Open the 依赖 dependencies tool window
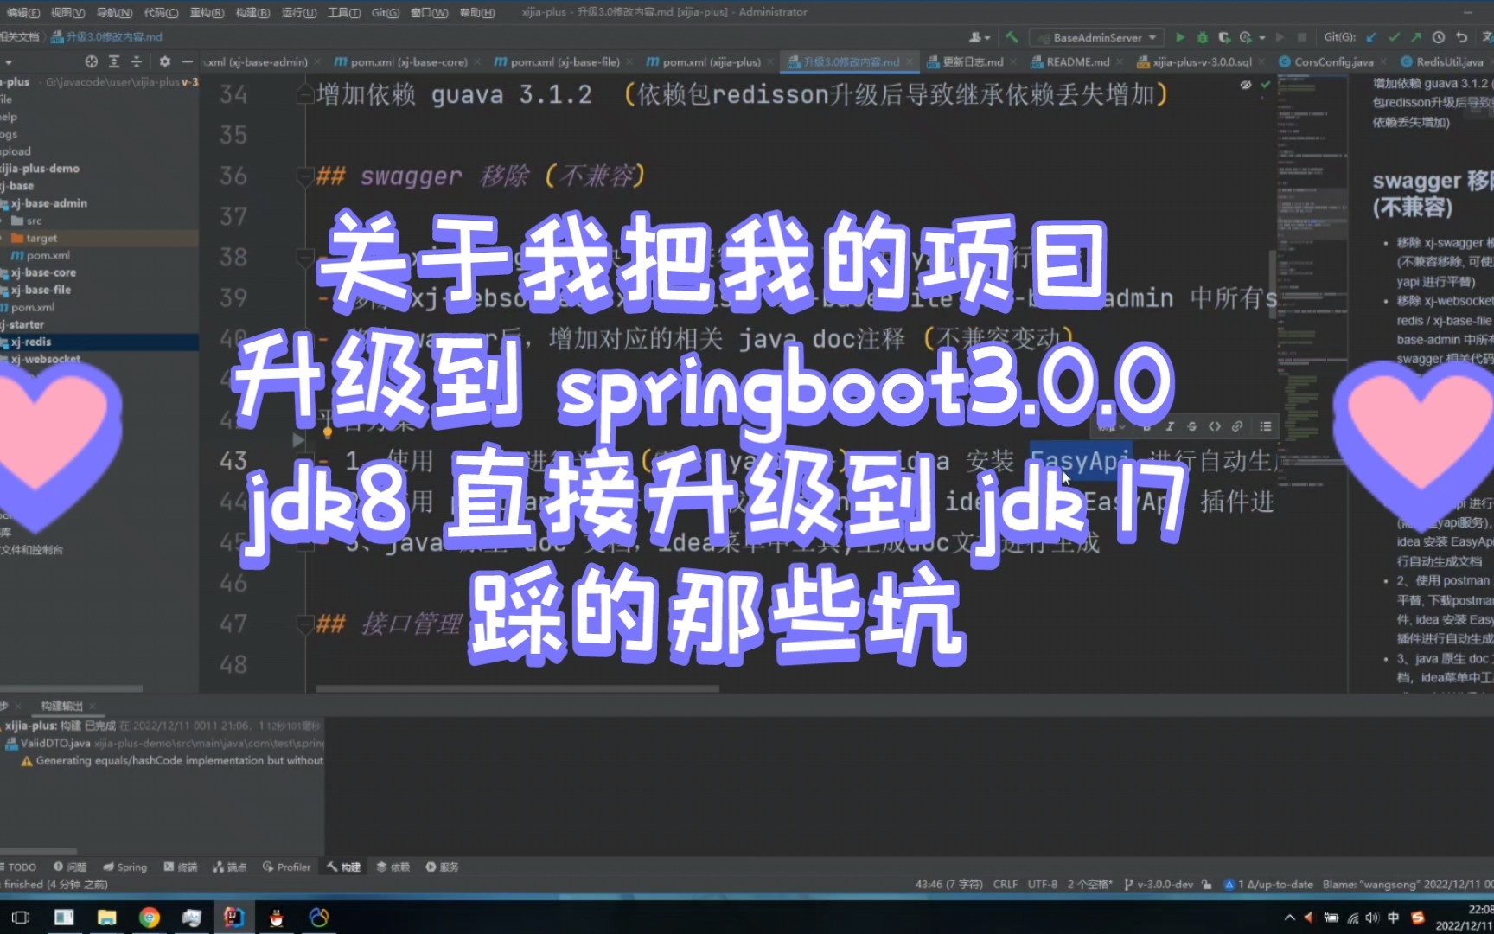The width and height of the screenshot is (1494, 934). (393, 867)
